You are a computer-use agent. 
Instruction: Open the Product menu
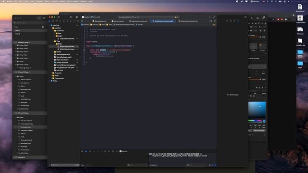54,1
